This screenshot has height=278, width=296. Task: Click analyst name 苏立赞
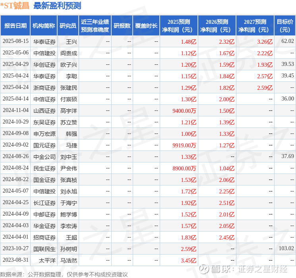(68, 122)
